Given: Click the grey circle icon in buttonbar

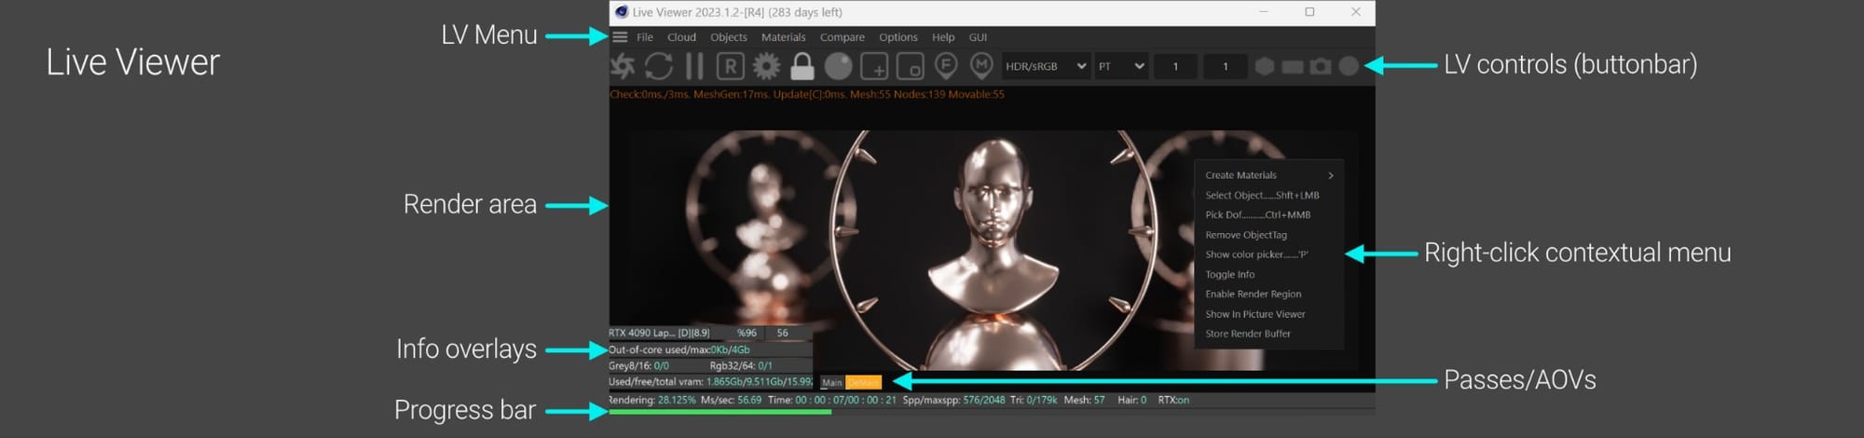Looking at the screenshot, I should tap(1349, 66).
